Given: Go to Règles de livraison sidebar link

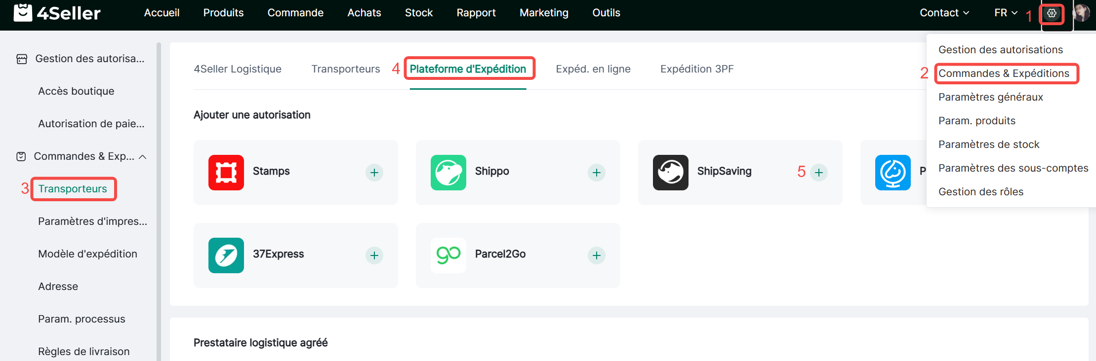Looking at the screenshot, I should click(x=84, y=352).
